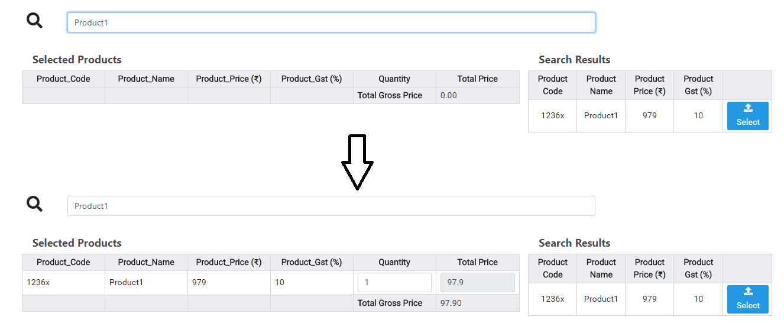Click the Total Price field showing 97.9
This screenshot has width=784, height=323.
tap(477, 282)
